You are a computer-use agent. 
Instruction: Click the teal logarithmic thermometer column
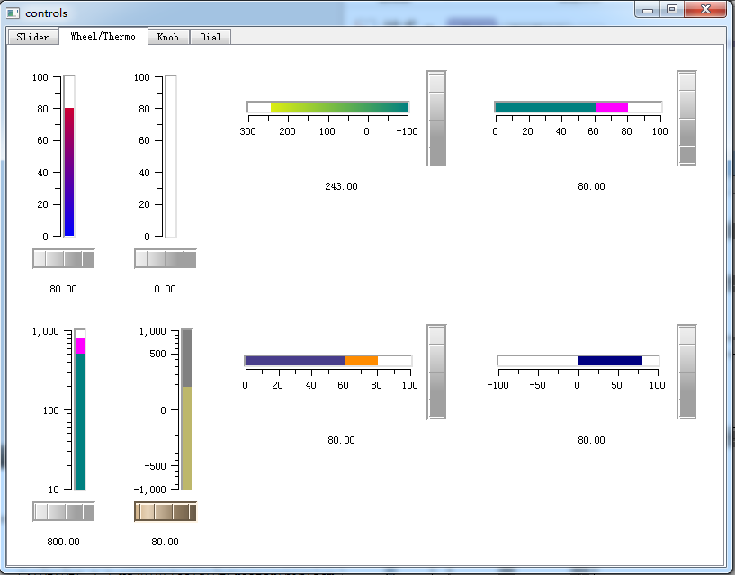[x=80, y=421]
